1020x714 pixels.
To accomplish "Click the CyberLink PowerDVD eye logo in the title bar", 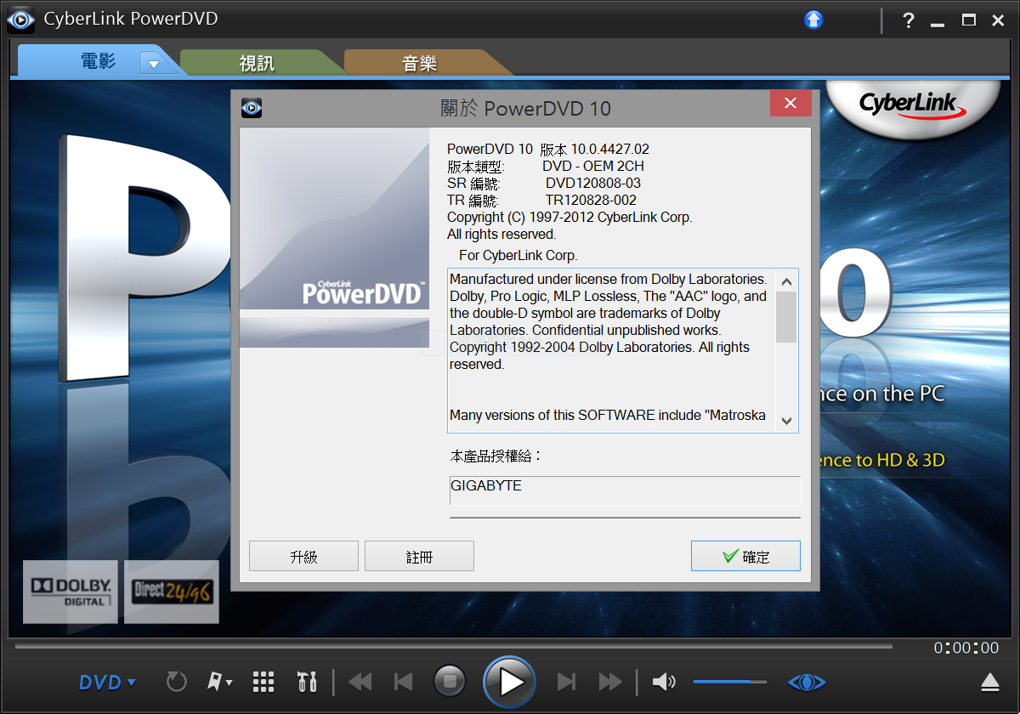I will pos(20,20).
